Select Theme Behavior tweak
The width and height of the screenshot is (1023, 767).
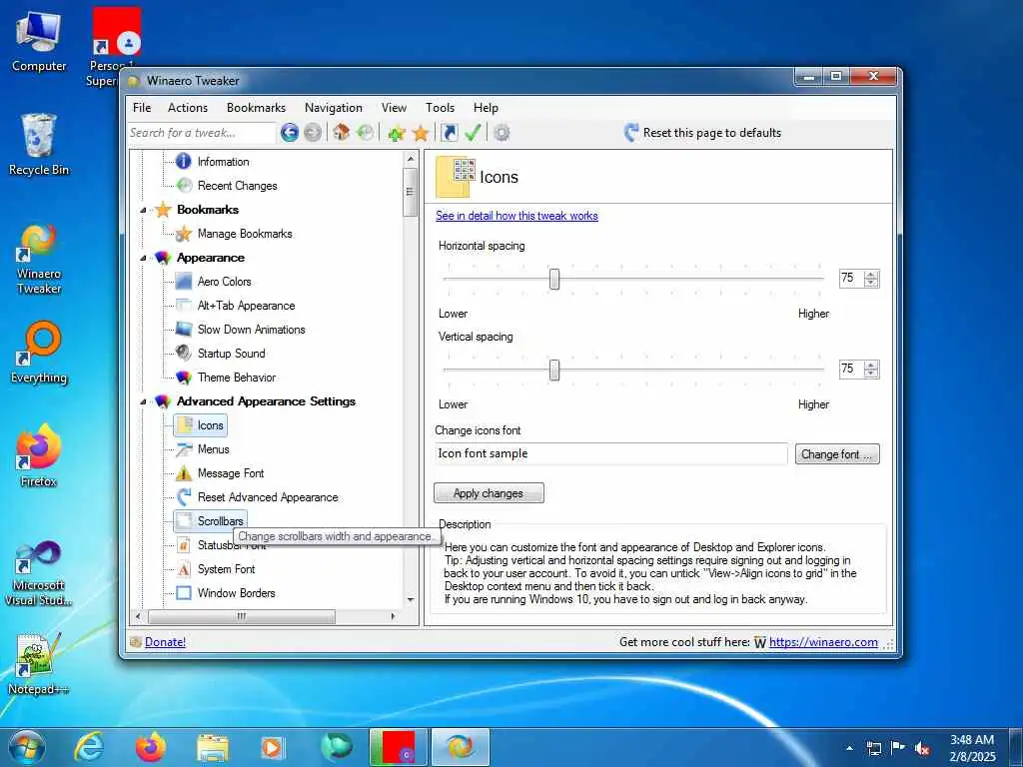(x=236, y=378)
